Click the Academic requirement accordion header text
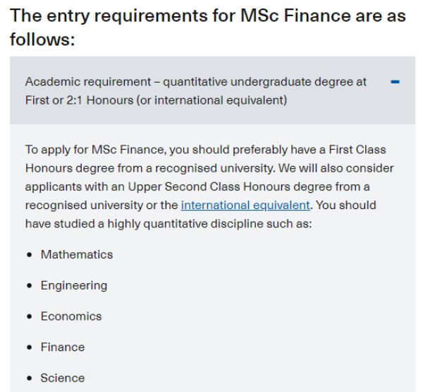The height and width of the screenshot is (392, 423). (x=195, y=82)
